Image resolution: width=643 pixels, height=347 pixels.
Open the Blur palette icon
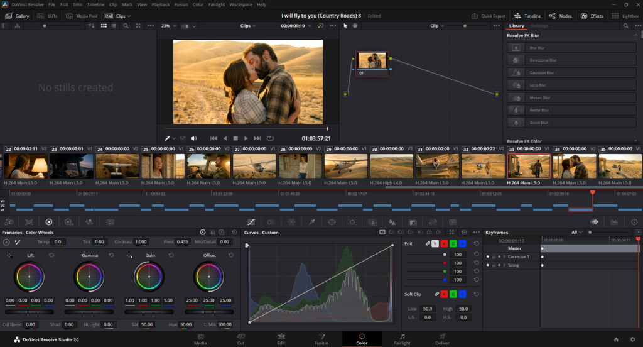[x=392, y=222]
